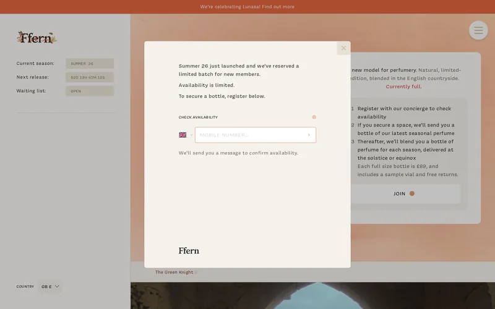
Task: Click the waiting list OPEN status
Action: click(90, 91)
